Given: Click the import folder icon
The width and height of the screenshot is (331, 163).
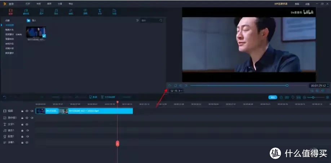Looking at the screenshot, I should 28,20.
